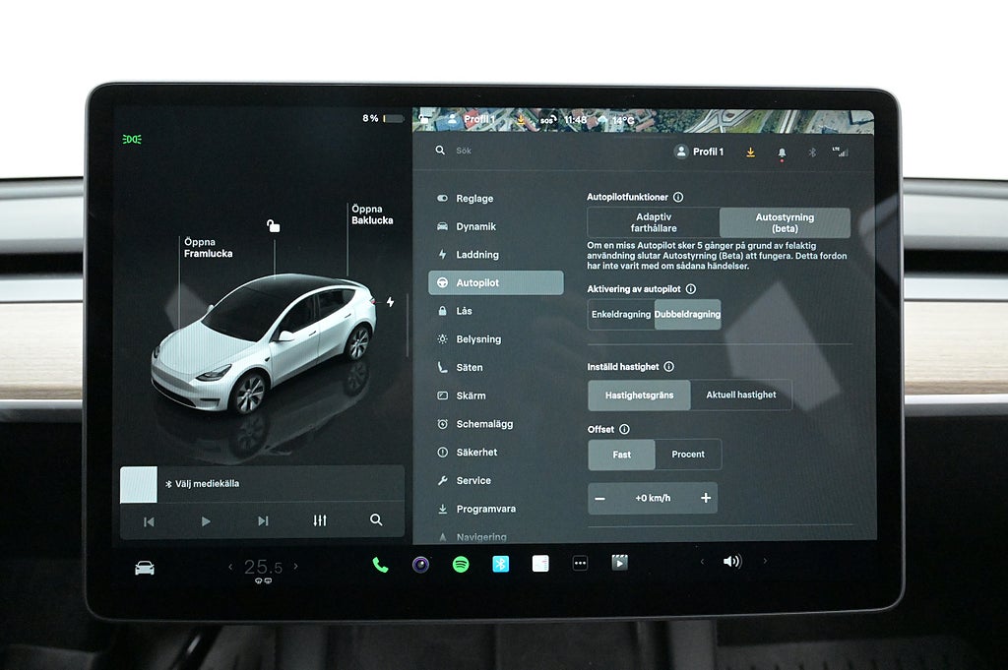Image resolution: width=1008 pixels, height=670 pixels.
Task: Launch Spotify from the bottom dock
Action: tap(461, 565)
